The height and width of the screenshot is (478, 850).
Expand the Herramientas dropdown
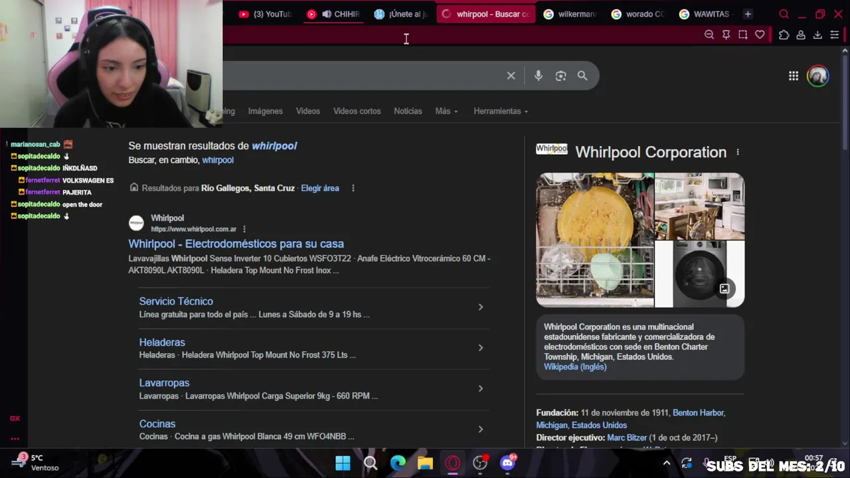(501, 111)
